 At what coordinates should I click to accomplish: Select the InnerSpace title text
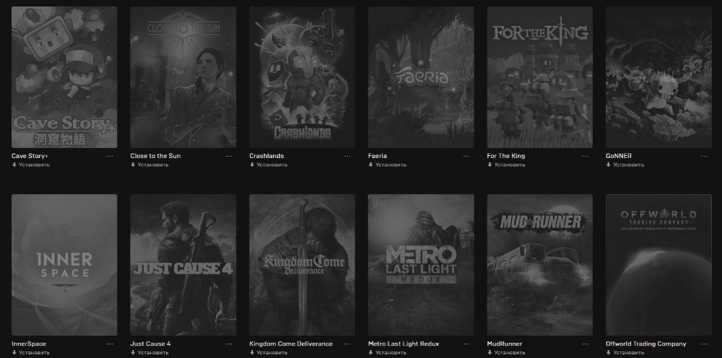pyautogui.click(x=29, y=344)
